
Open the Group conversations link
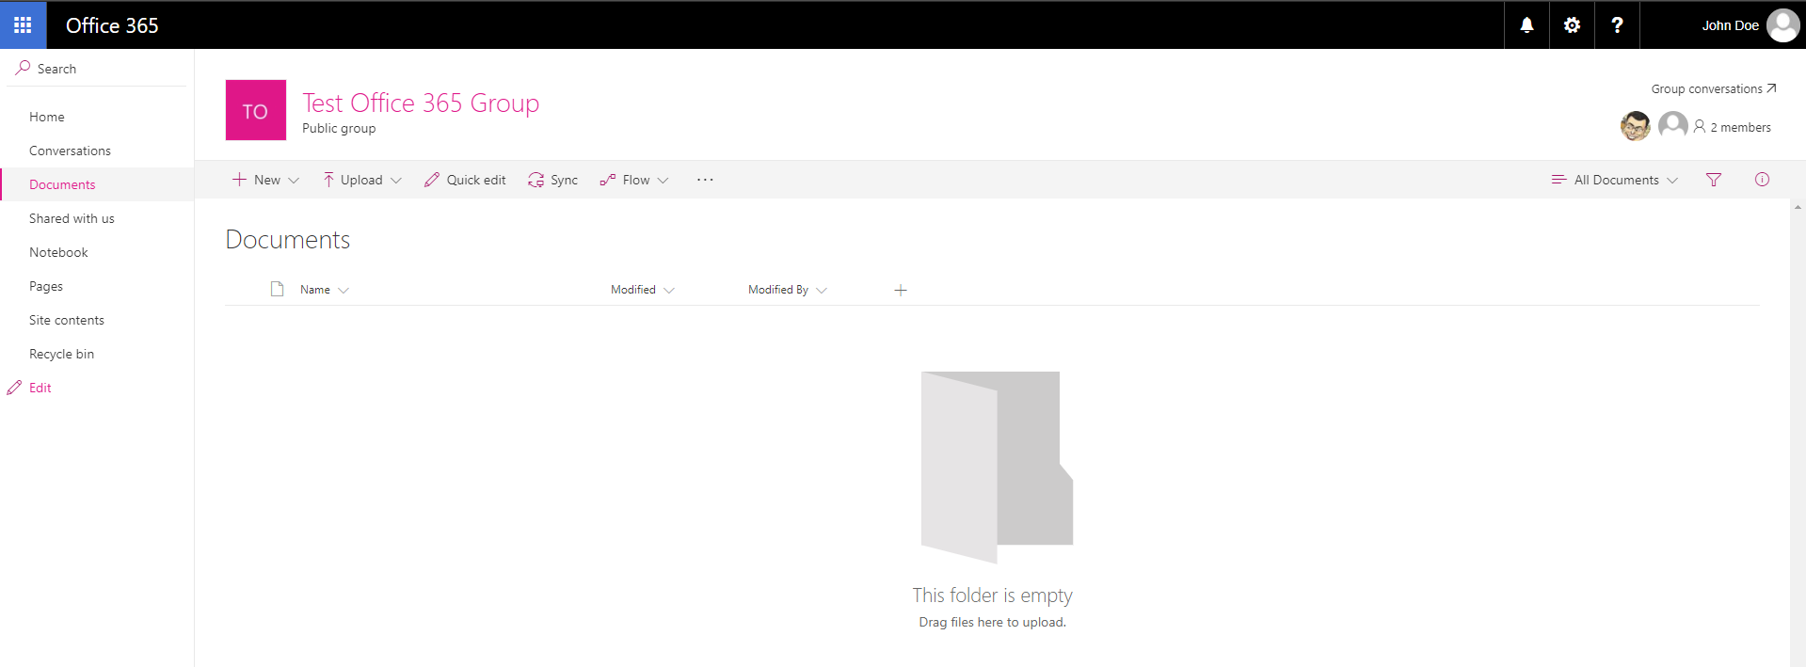pos(1706,88)
